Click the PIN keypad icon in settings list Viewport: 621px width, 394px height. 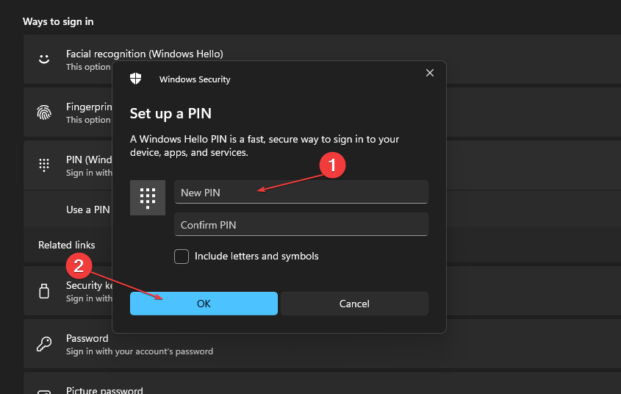point(44,165)
